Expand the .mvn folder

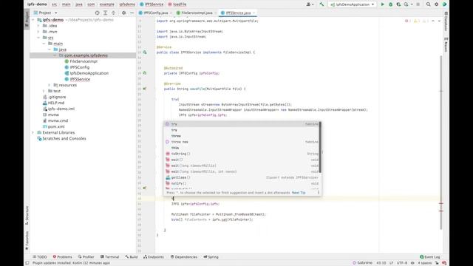pyautogui.click(x=38, y=32)
